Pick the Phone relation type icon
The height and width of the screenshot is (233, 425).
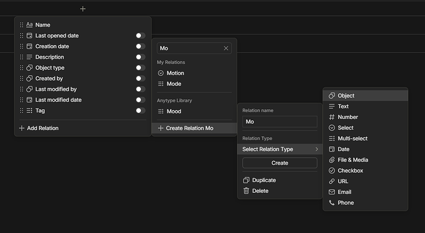coord(332,203)
